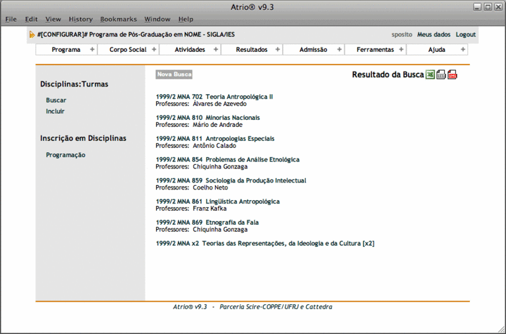Export results as XML file

(452, 75)
